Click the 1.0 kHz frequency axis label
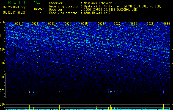 click(x=2, y=50)
